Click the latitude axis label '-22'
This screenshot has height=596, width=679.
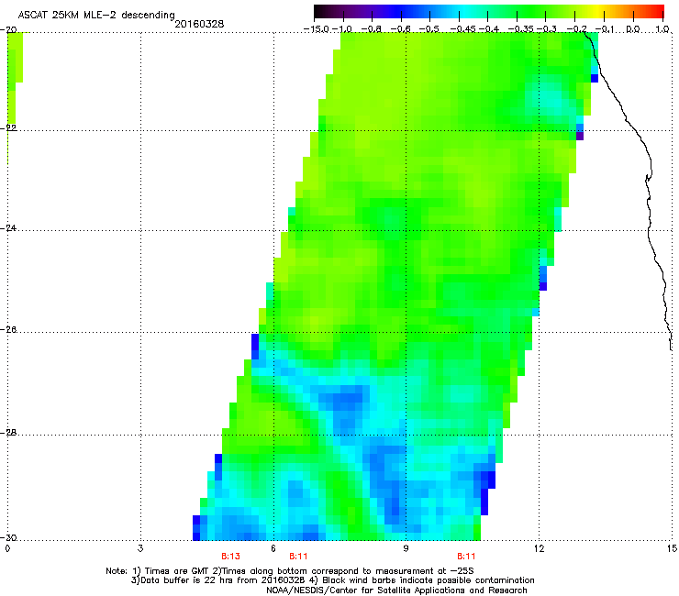8,128
